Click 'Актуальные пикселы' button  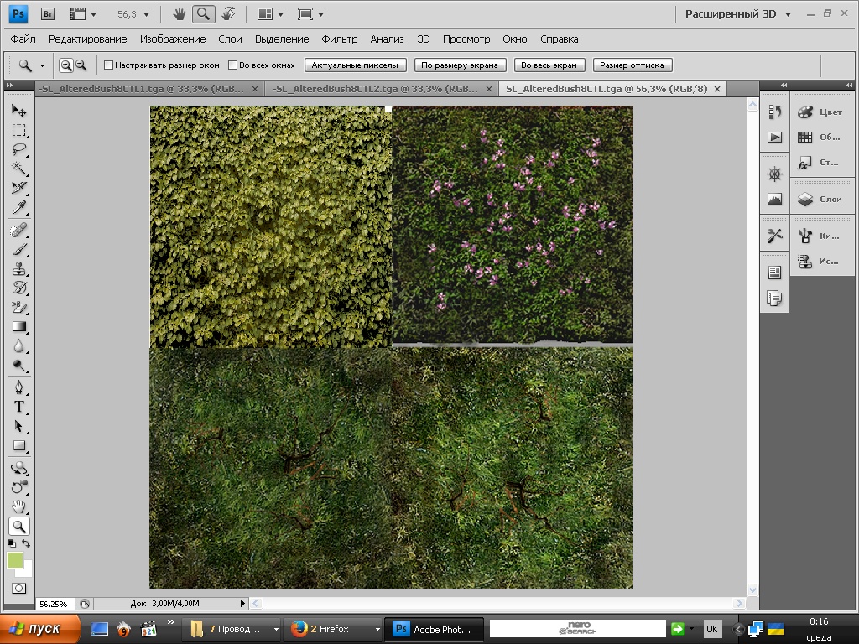point(357,65)
